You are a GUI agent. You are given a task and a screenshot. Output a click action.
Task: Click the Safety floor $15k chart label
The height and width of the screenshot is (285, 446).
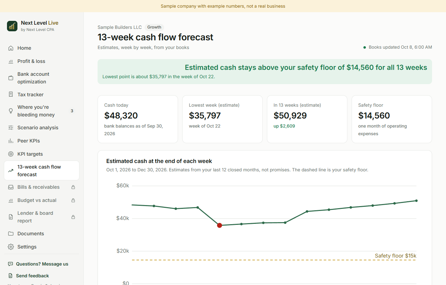[395, 256]
